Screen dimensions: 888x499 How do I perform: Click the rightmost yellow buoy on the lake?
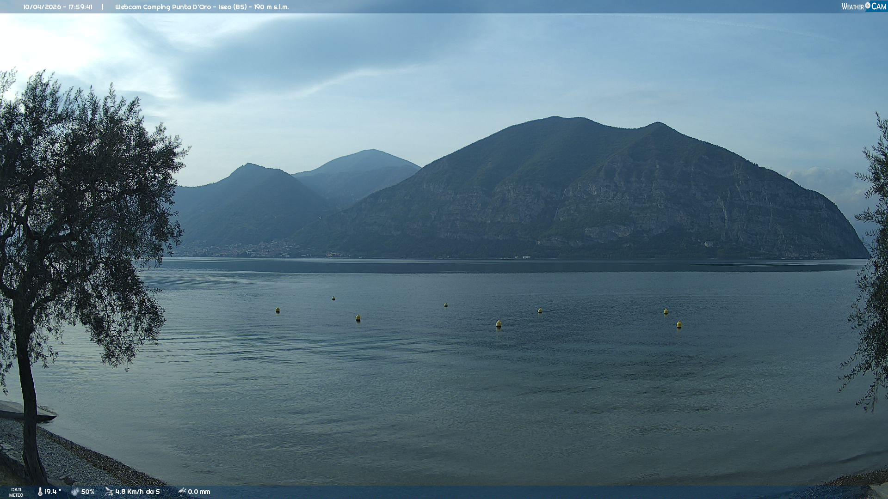coord(679,325)
